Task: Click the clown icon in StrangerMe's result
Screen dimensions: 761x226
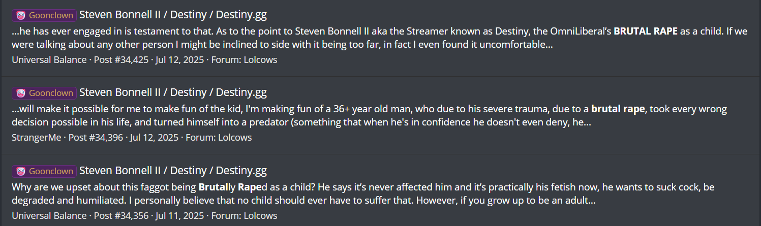Action: point(21,93)
